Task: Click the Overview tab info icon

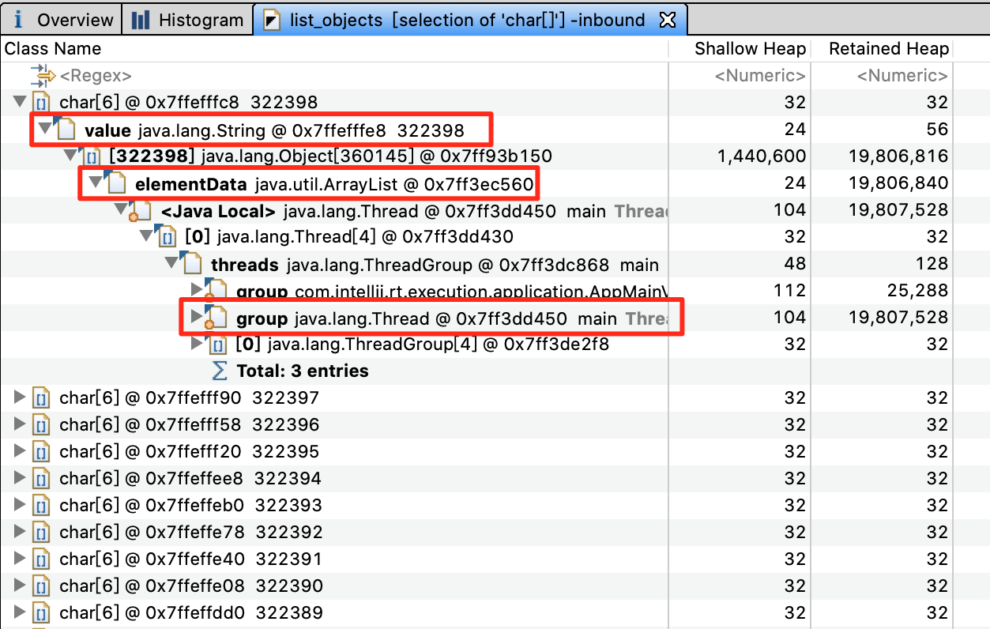Action: tap(19, 20)
